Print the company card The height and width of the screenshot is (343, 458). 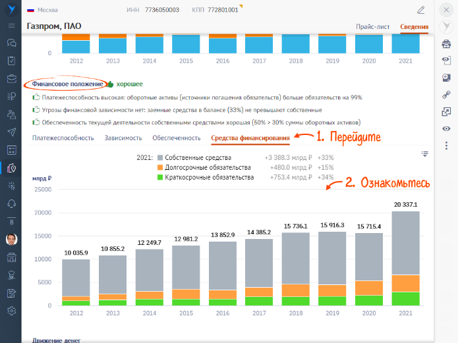446,44
